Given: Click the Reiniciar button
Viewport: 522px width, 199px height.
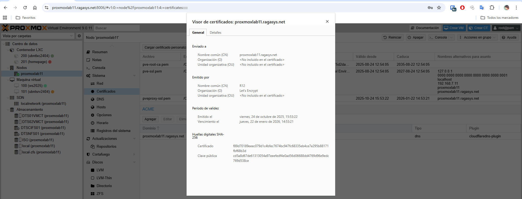Looking at the screenshot, I should point(392,37).
